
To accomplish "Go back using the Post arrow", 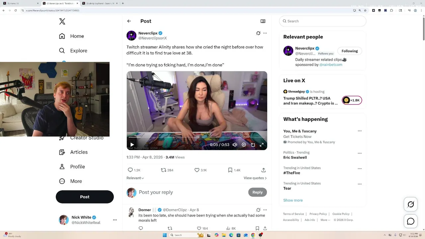I will click(x=129, y=21).
